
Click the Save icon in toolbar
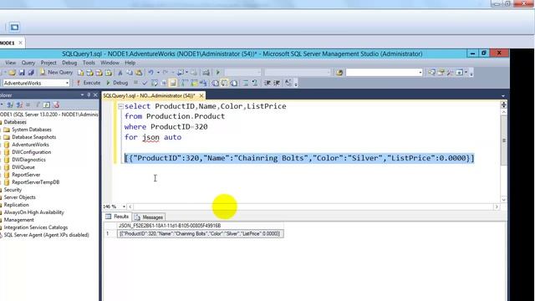pos(22,73)
